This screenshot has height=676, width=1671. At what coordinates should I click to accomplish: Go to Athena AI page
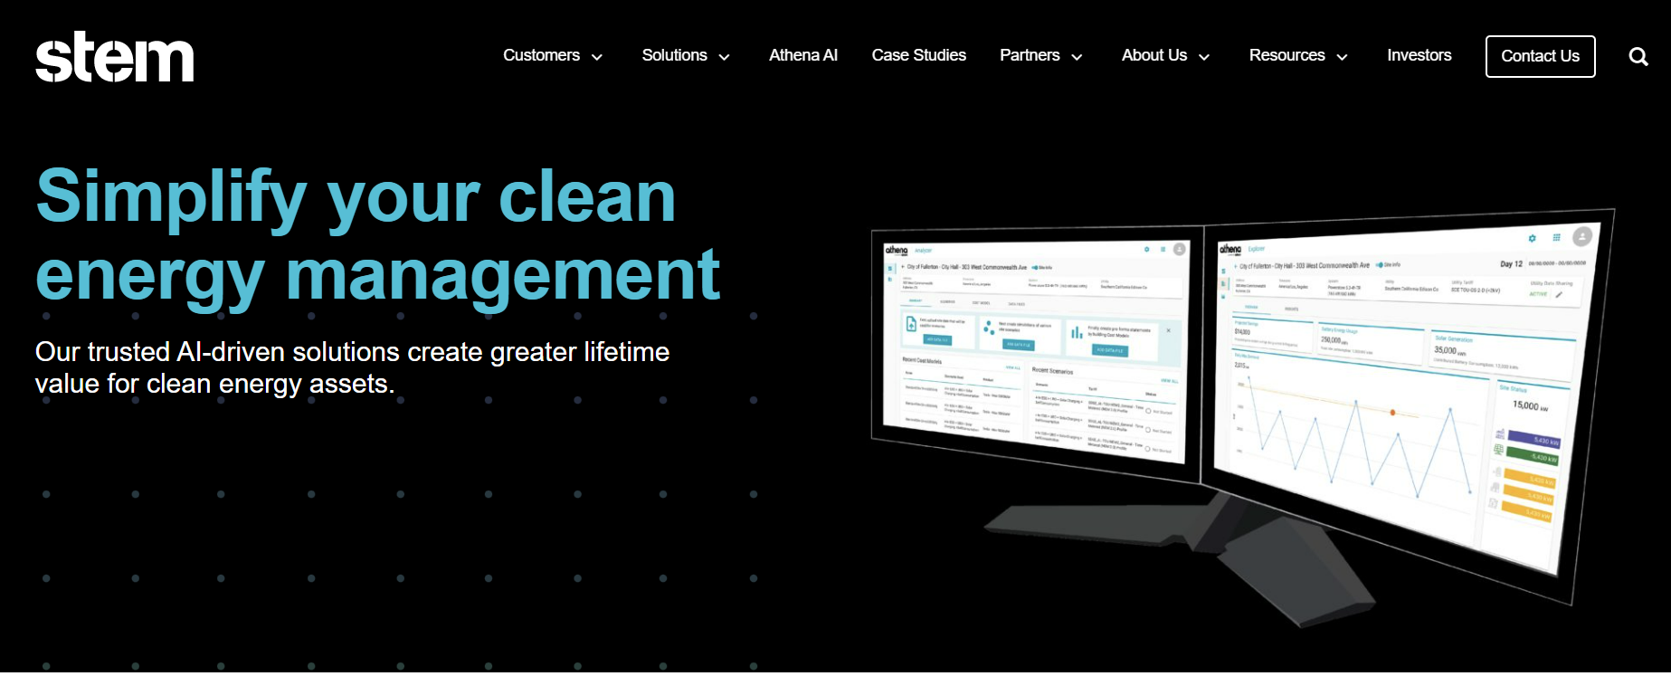[x=802, y=55]
